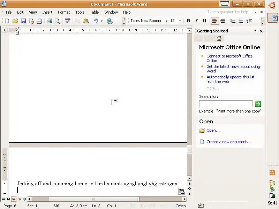
Task: Click Get the latest news about Word
Action: coord(233,69)
